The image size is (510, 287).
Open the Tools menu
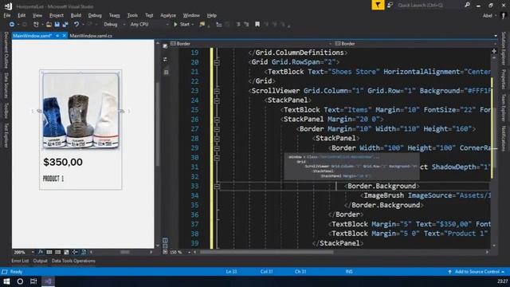tap(132, 15)
